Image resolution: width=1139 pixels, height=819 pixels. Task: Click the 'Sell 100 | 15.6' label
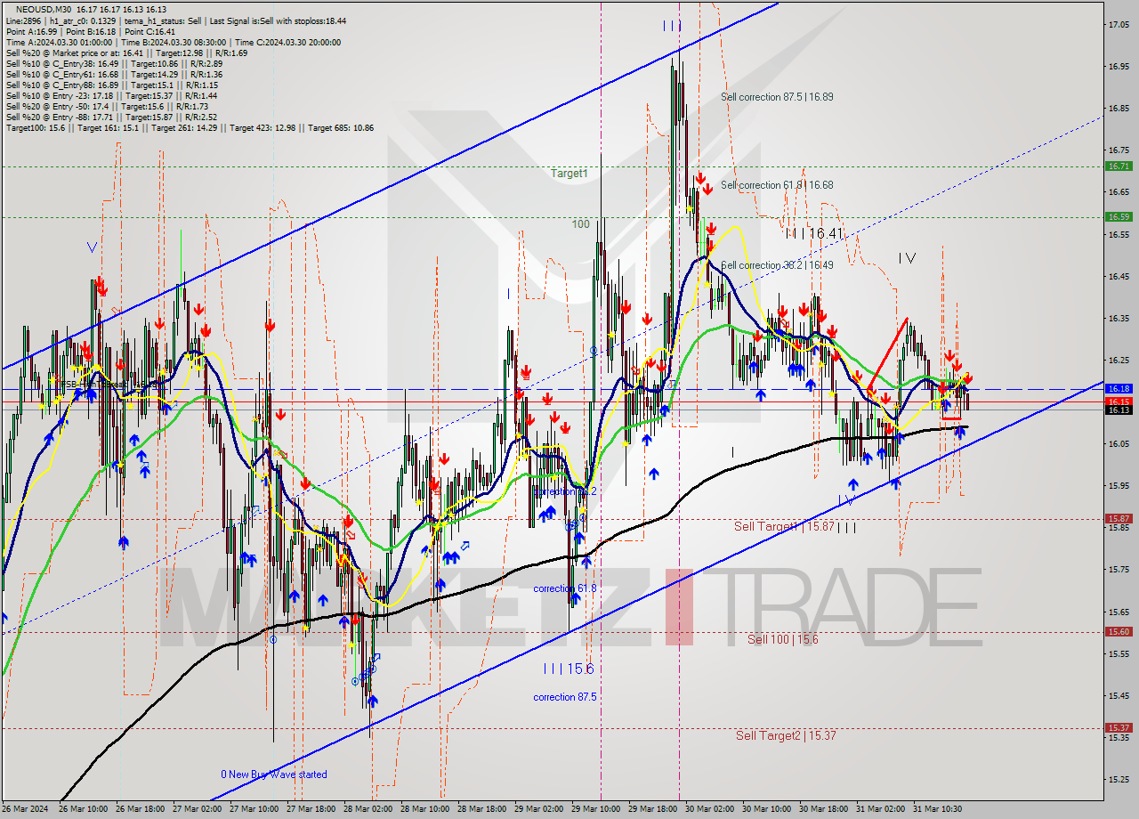pos(783,639)
